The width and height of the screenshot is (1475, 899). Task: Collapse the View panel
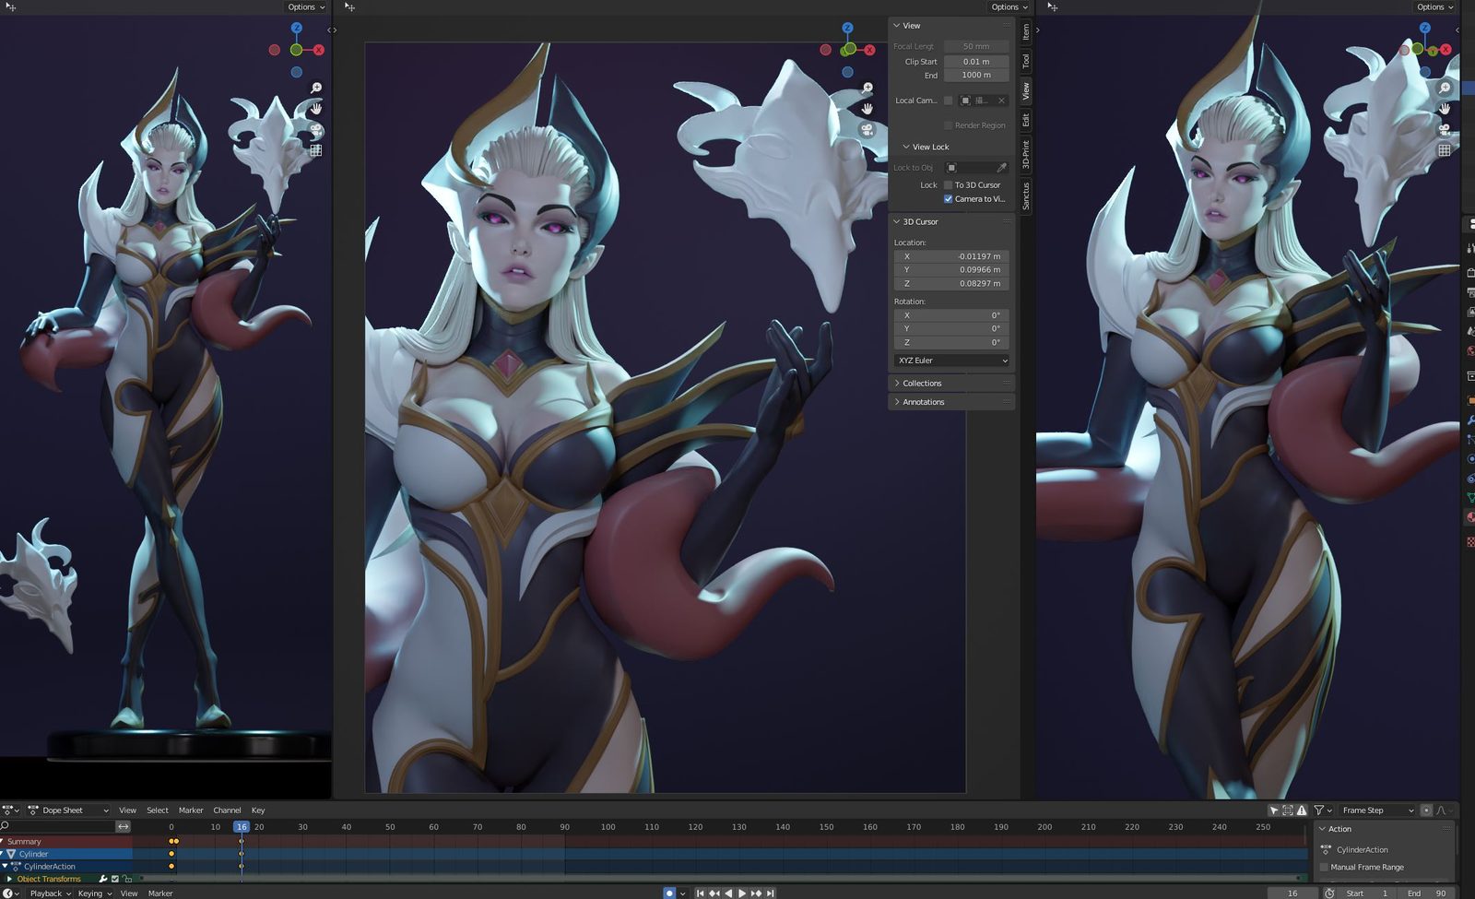[x=897, y=26]
